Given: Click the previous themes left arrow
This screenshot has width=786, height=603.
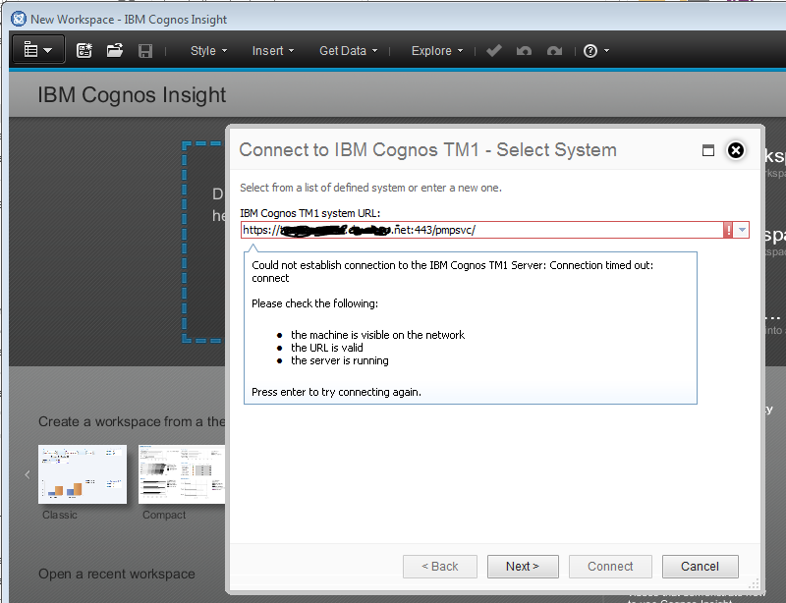Looking at the screenshot, I should tap(28, 474).
